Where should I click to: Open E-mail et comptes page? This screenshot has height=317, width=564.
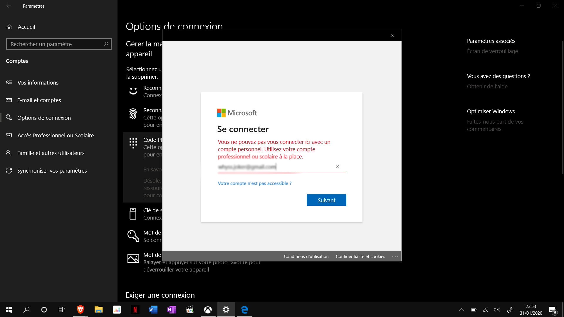coord(39,100)
